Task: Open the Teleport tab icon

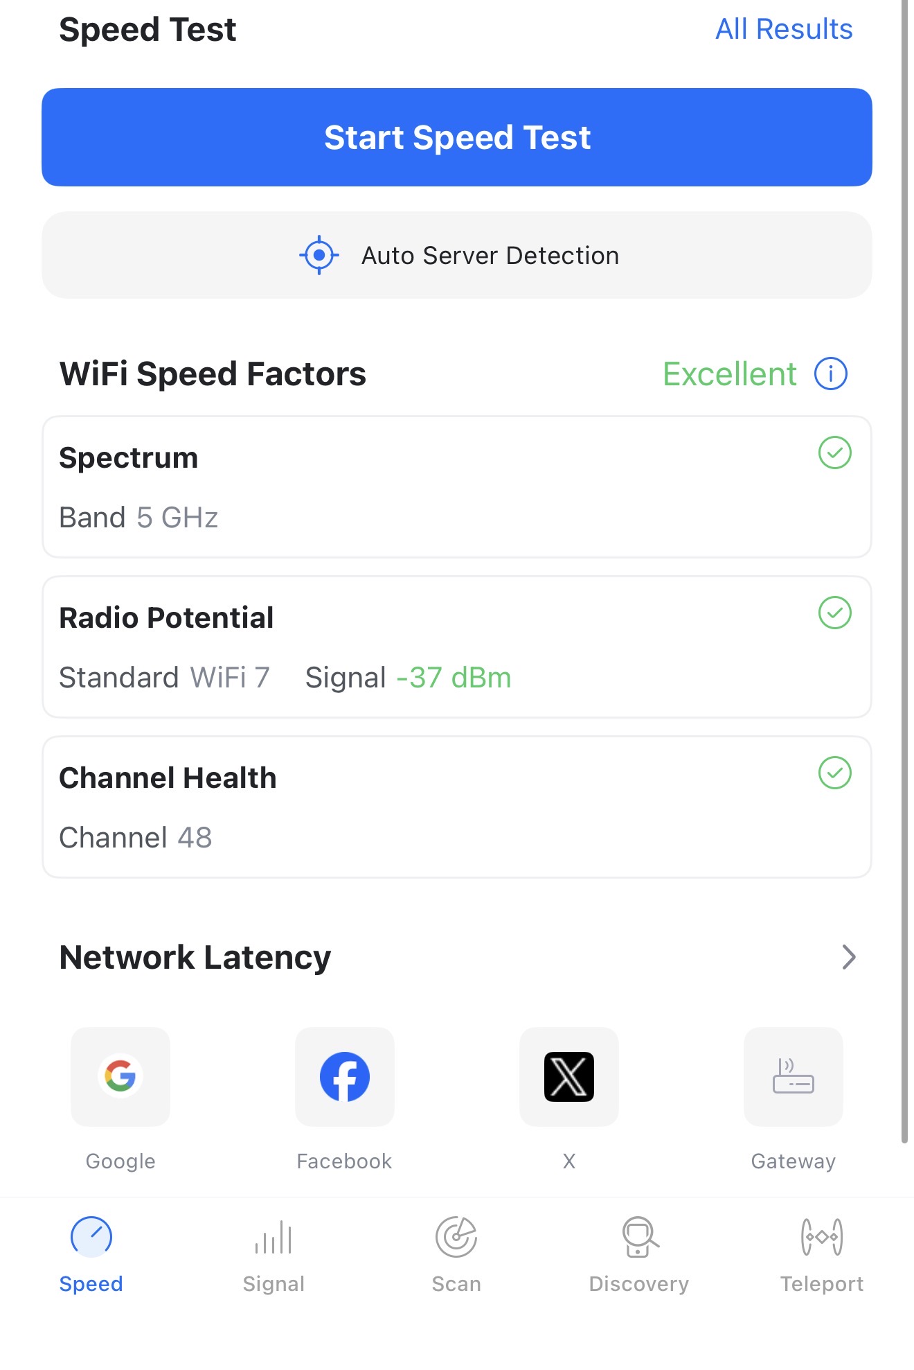Action: (821, 1237)
